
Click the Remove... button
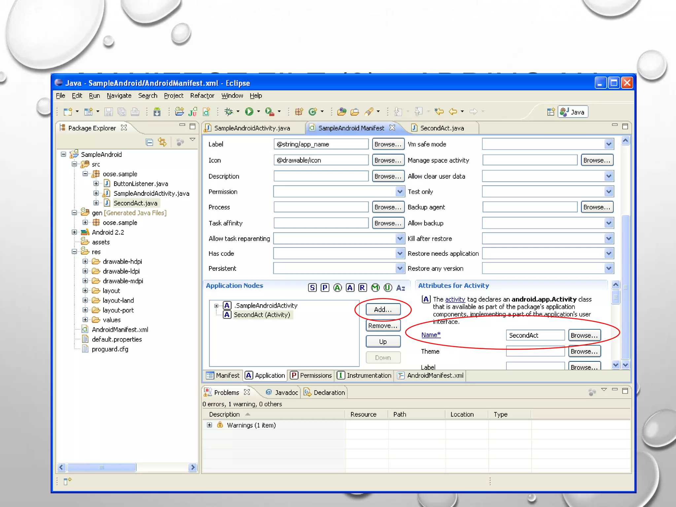[x=383, y=325]
